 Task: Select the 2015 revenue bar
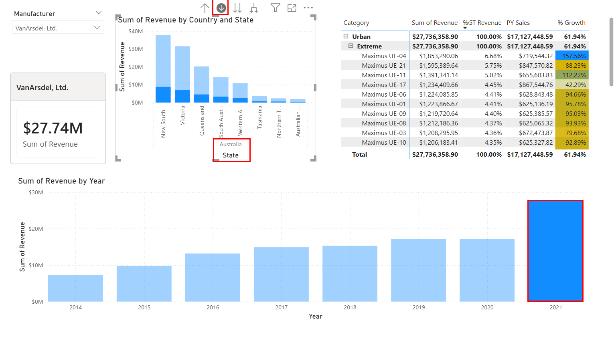coord(144,284)
